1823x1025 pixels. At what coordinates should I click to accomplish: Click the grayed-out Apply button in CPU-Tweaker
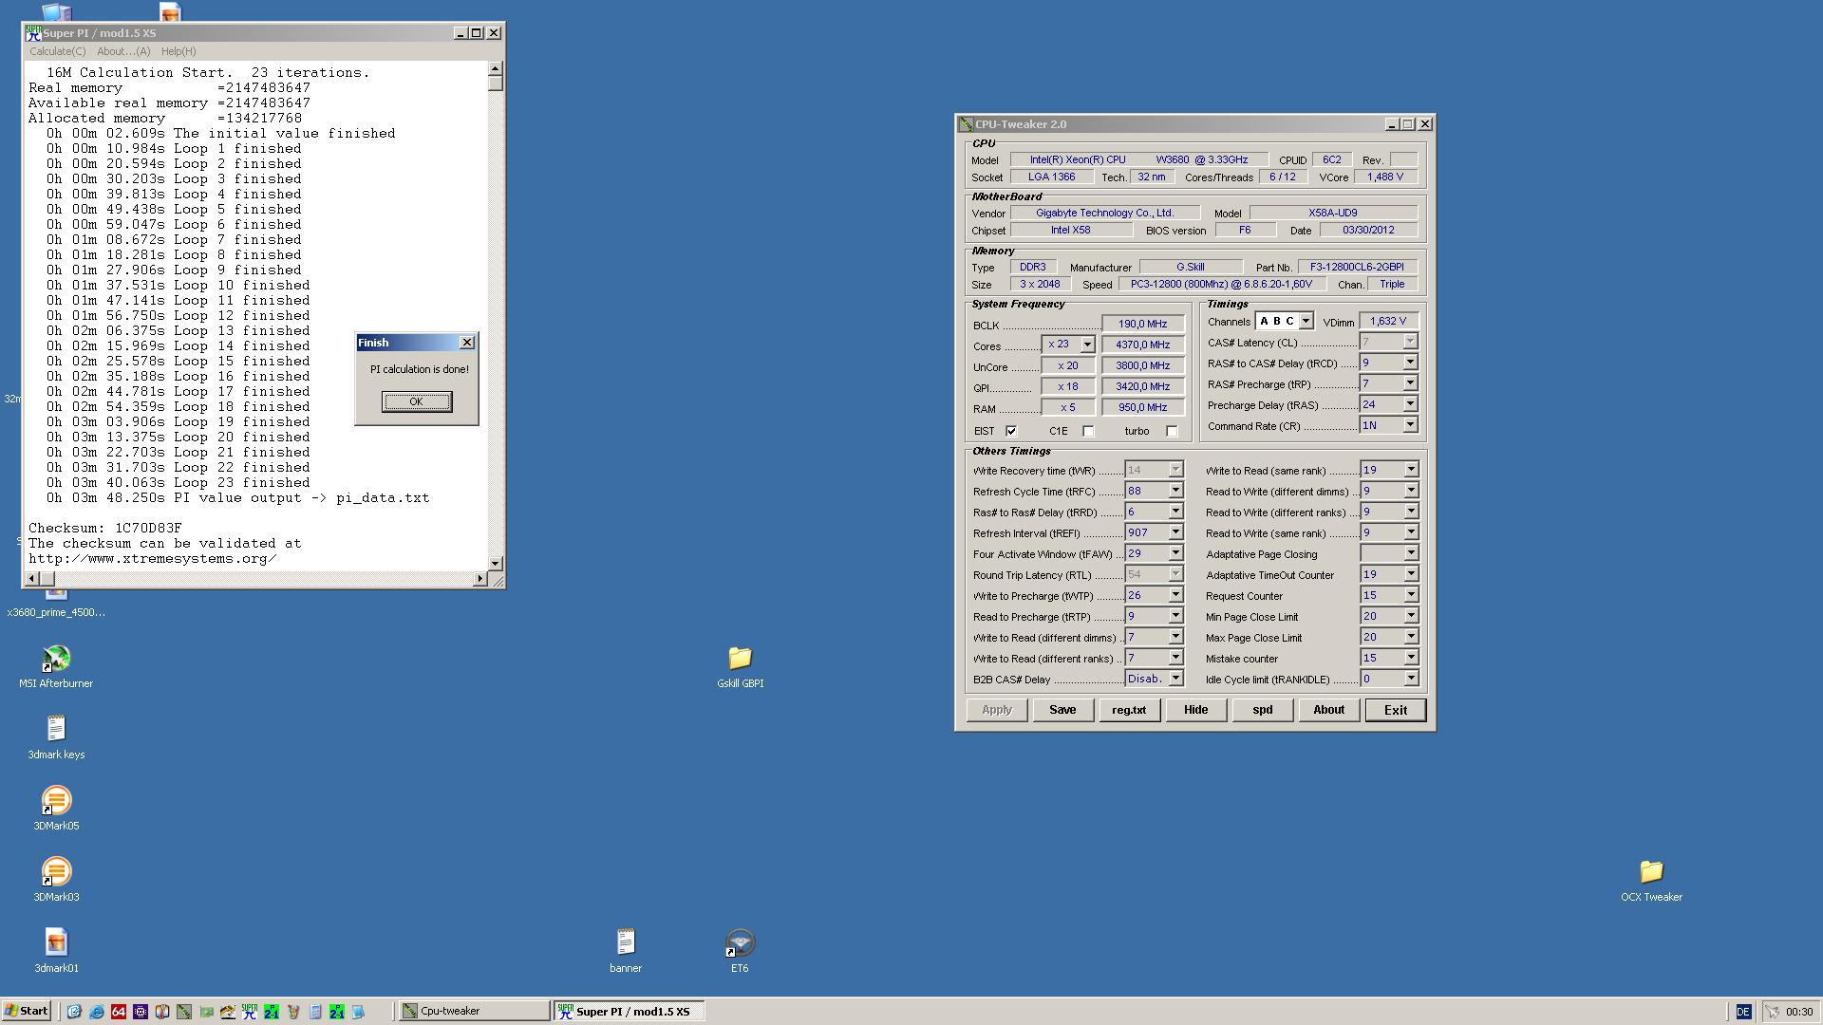coord(997,710)
